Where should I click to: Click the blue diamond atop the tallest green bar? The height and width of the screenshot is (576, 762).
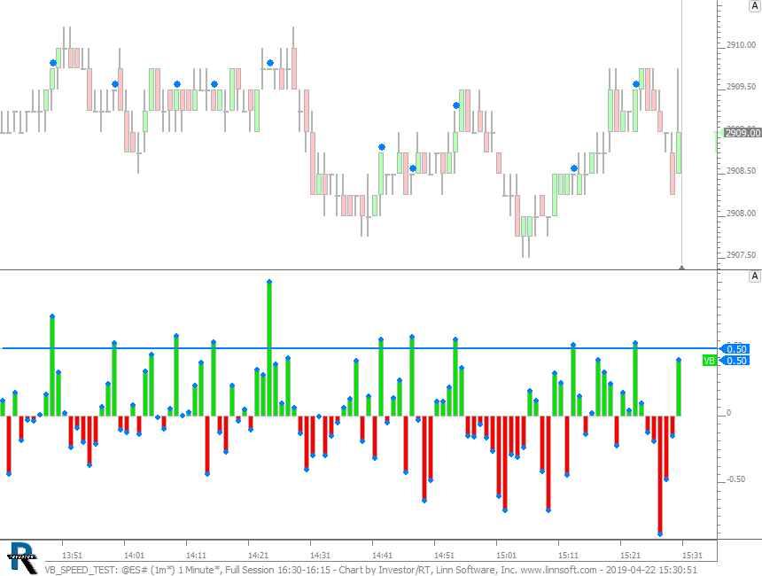268,282
